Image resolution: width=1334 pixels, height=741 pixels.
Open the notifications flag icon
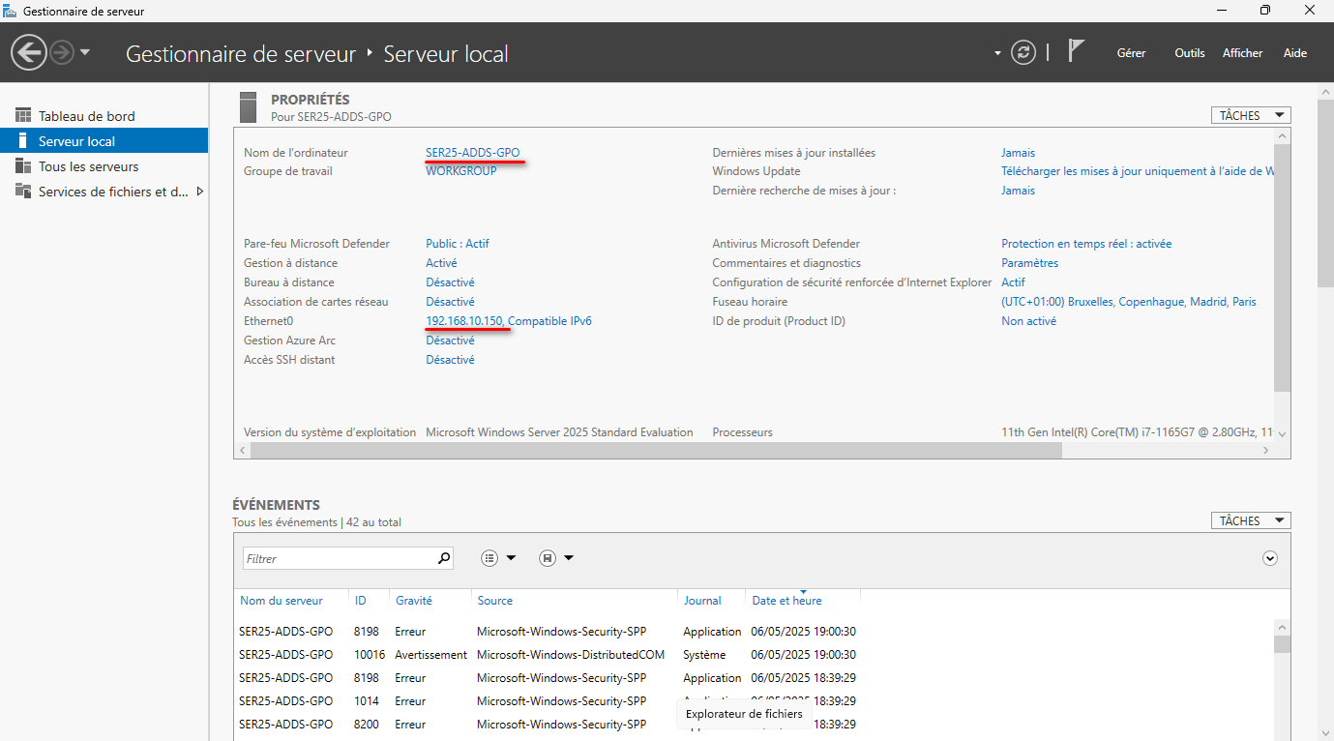coord(1075,51)
